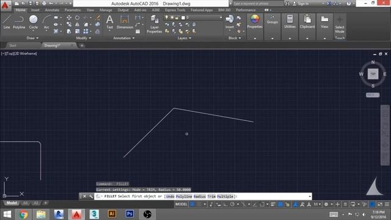This screenshot has width=391, height=220.
Task: Open the Utilities calculator panel
Action: [290, 21]
